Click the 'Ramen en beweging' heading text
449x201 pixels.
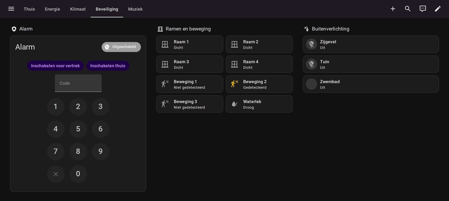tap(188, 29)
